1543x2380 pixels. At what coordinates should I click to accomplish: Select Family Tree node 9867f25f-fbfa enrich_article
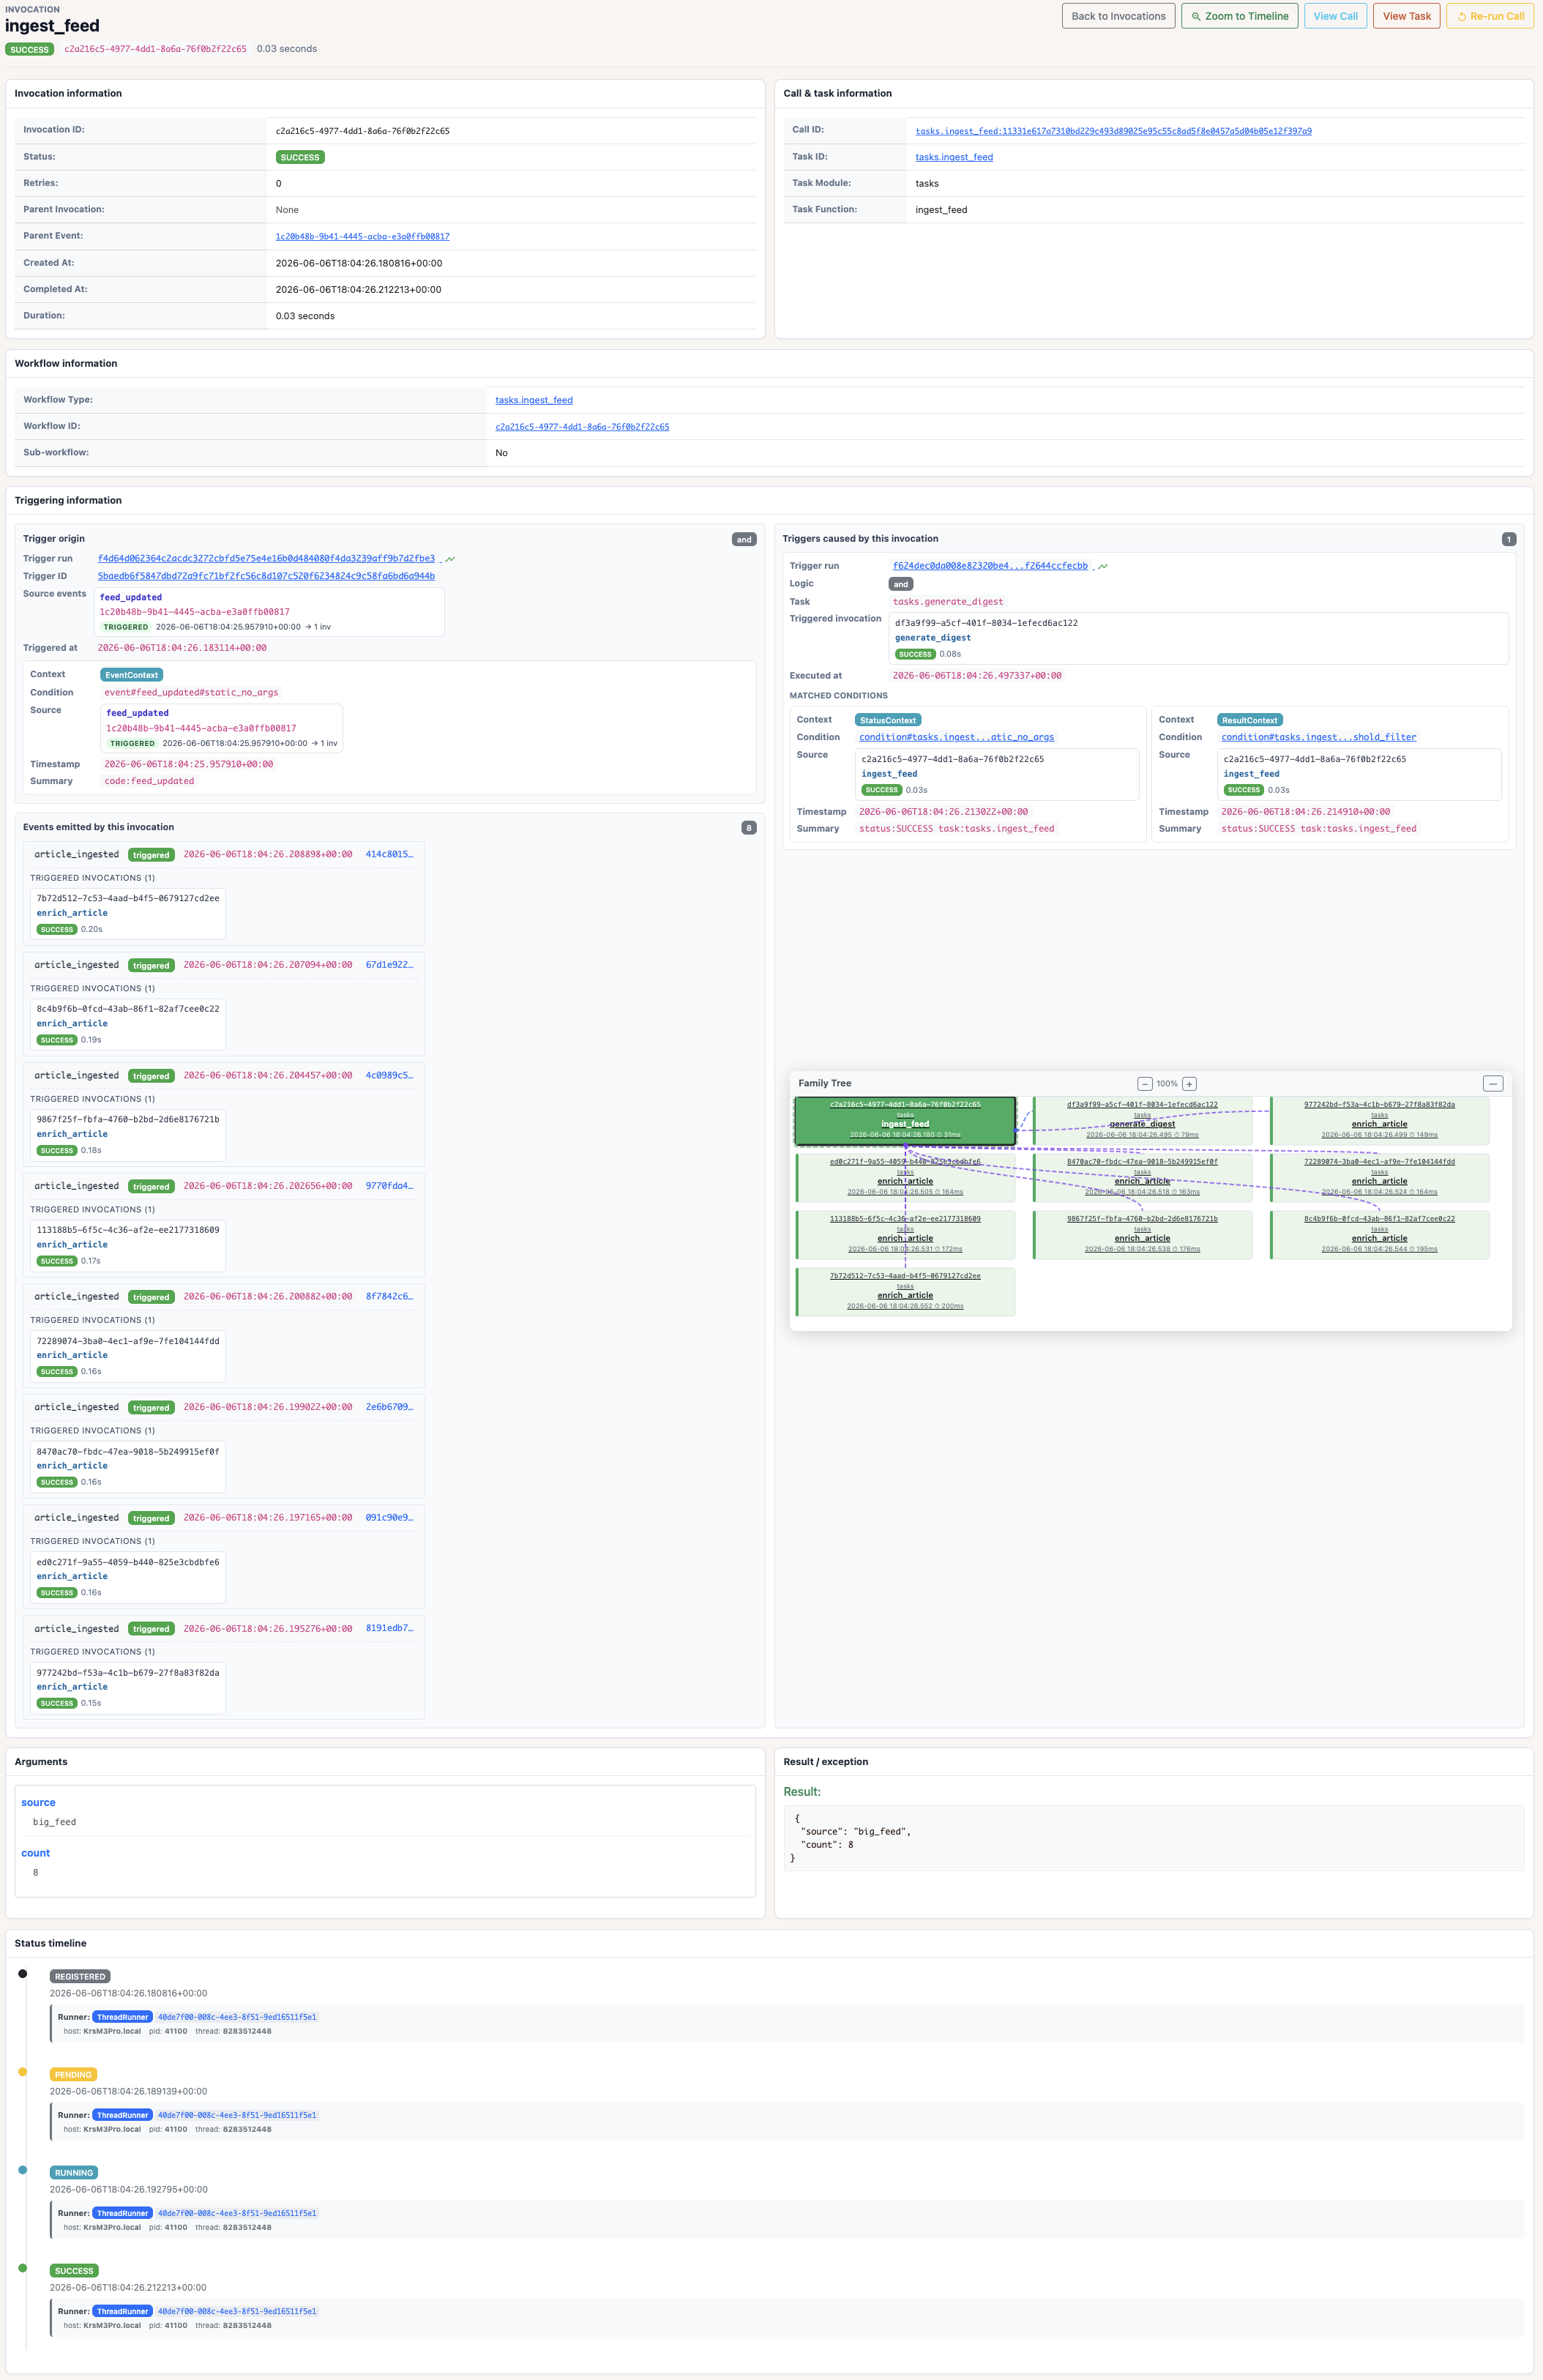1142,1235
